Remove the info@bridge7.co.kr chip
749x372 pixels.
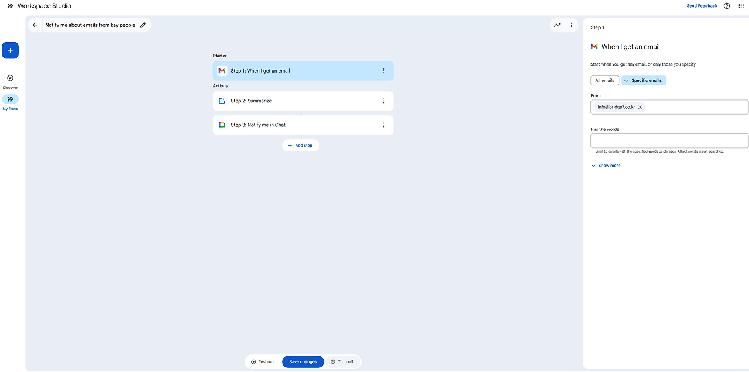[640, 107]
